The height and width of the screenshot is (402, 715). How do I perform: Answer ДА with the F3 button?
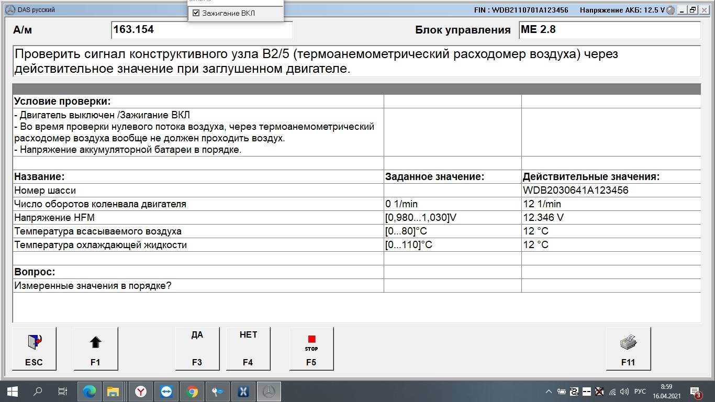tap(197, 349)
